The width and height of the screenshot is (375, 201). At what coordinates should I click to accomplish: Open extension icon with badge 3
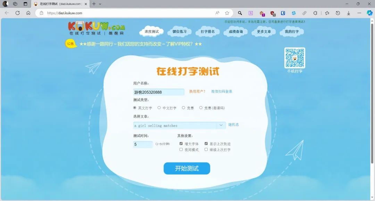tap(262, 14)
